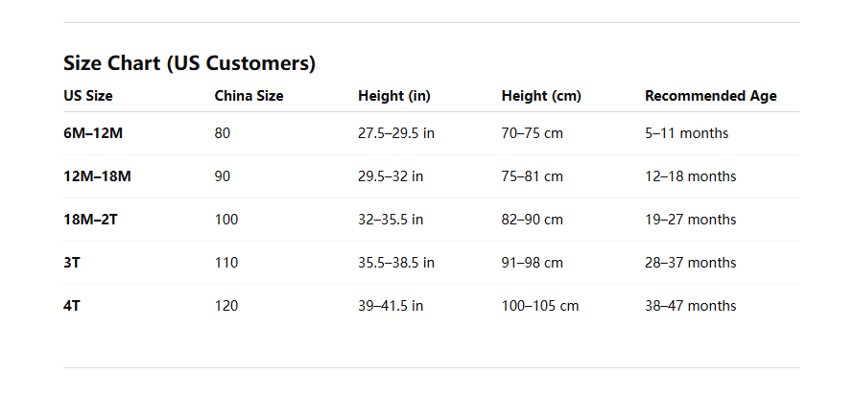
Task: Select the "US Size" column header
Action: (88, 96)
